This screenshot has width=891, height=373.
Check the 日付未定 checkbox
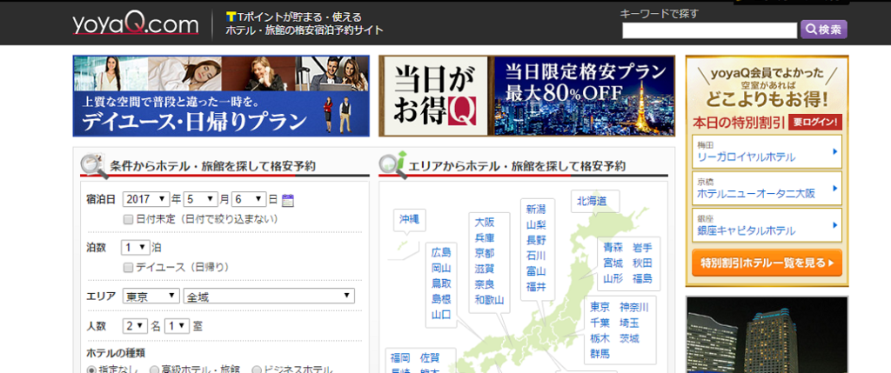click(x=129, y=218)
